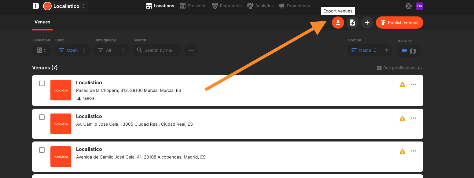Click the warning icon on Alcobendas venue
The width and height of the screenshot is (474, 178).
pos(402,151)
